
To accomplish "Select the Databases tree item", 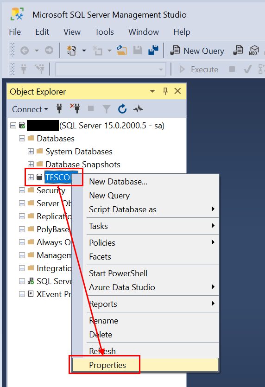I will [x=56, y=139].
